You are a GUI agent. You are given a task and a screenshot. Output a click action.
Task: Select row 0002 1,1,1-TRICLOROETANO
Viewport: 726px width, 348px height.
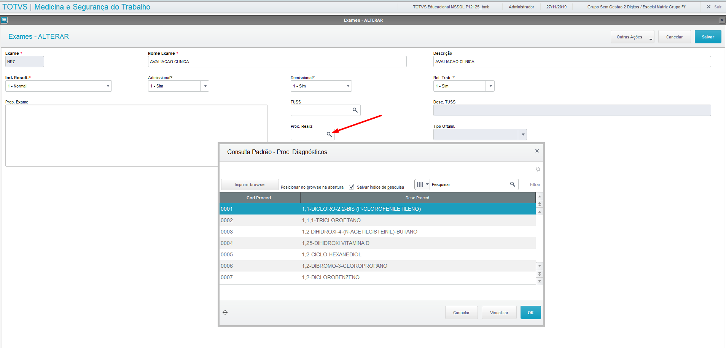click(x=377, y=220)
